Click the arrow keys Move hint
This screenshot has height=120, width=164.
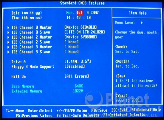[15, 111]
